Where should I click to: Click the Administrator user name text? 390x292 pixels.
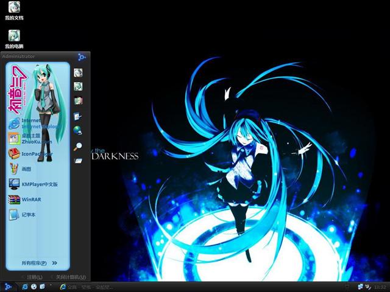click(18, 57)
